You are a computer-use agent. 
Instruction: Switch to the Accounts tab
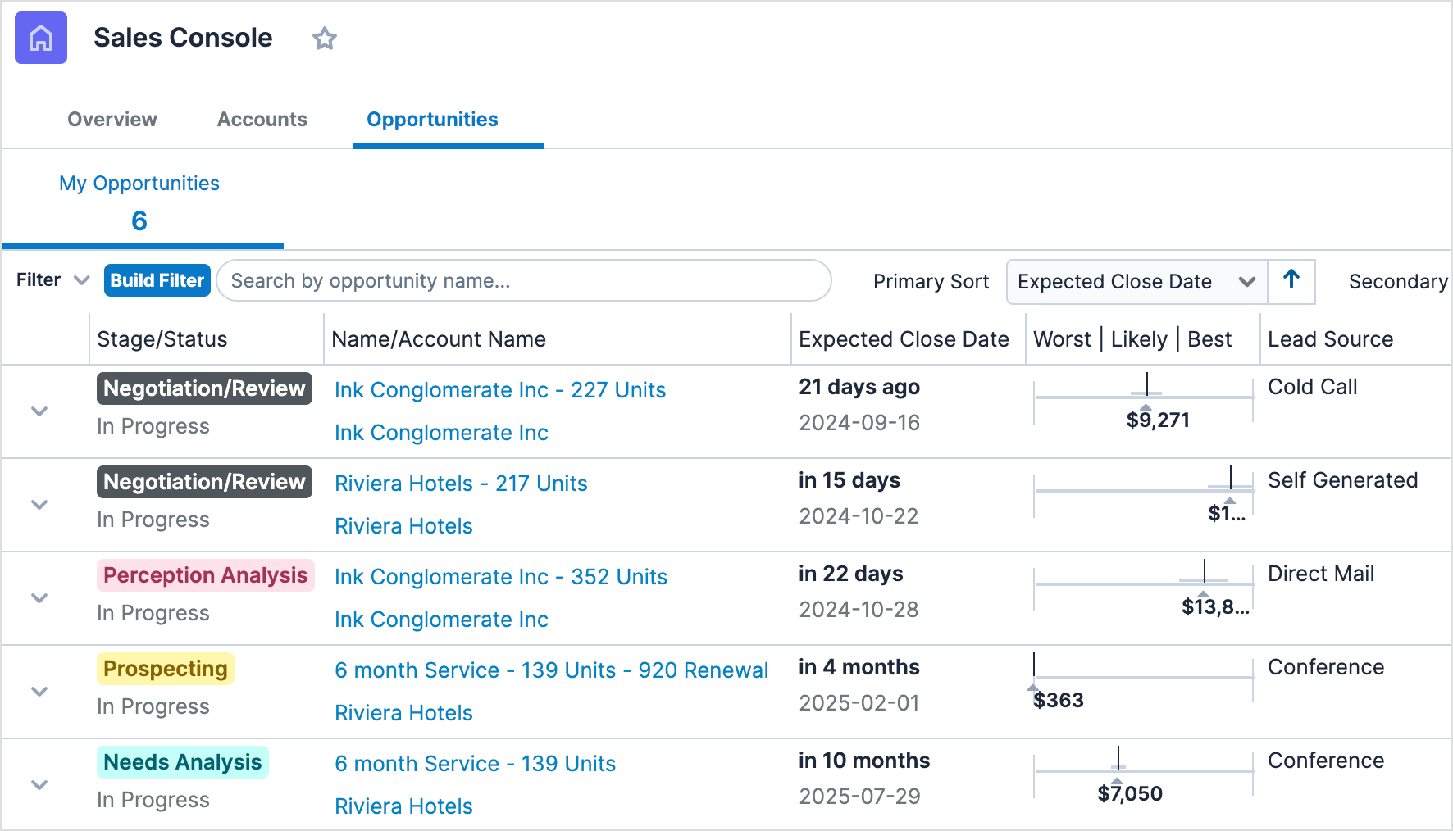click(x=262, y=120)
